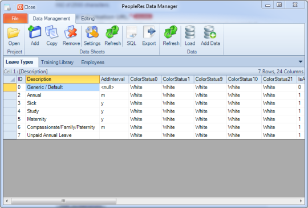This screenshot has height=208, width=308.
Task: Click the quick access save icon
Action: click(7, 7)
